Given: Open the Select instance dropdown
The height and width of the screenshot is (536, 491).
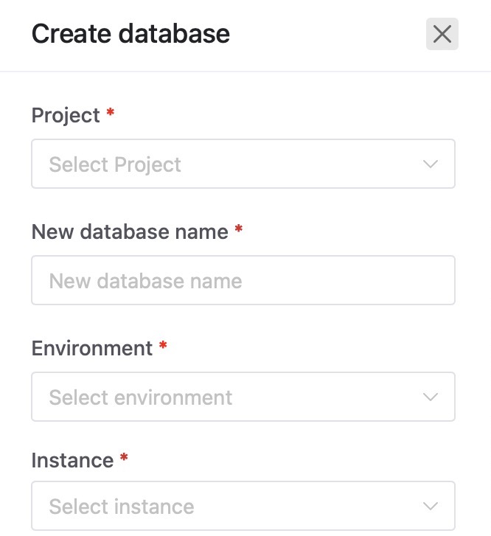Looking at the screenshot, I should tap(243, 506).
